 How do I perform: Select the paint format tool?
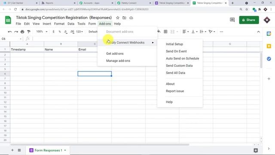pos(29,31)
